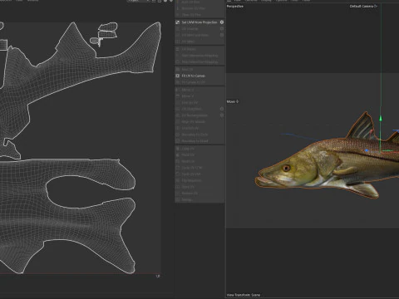Open the Remap command
Image resolution: width=399 pixels, height=299 pixels.
pyautogui.click(x=184, y=199)
